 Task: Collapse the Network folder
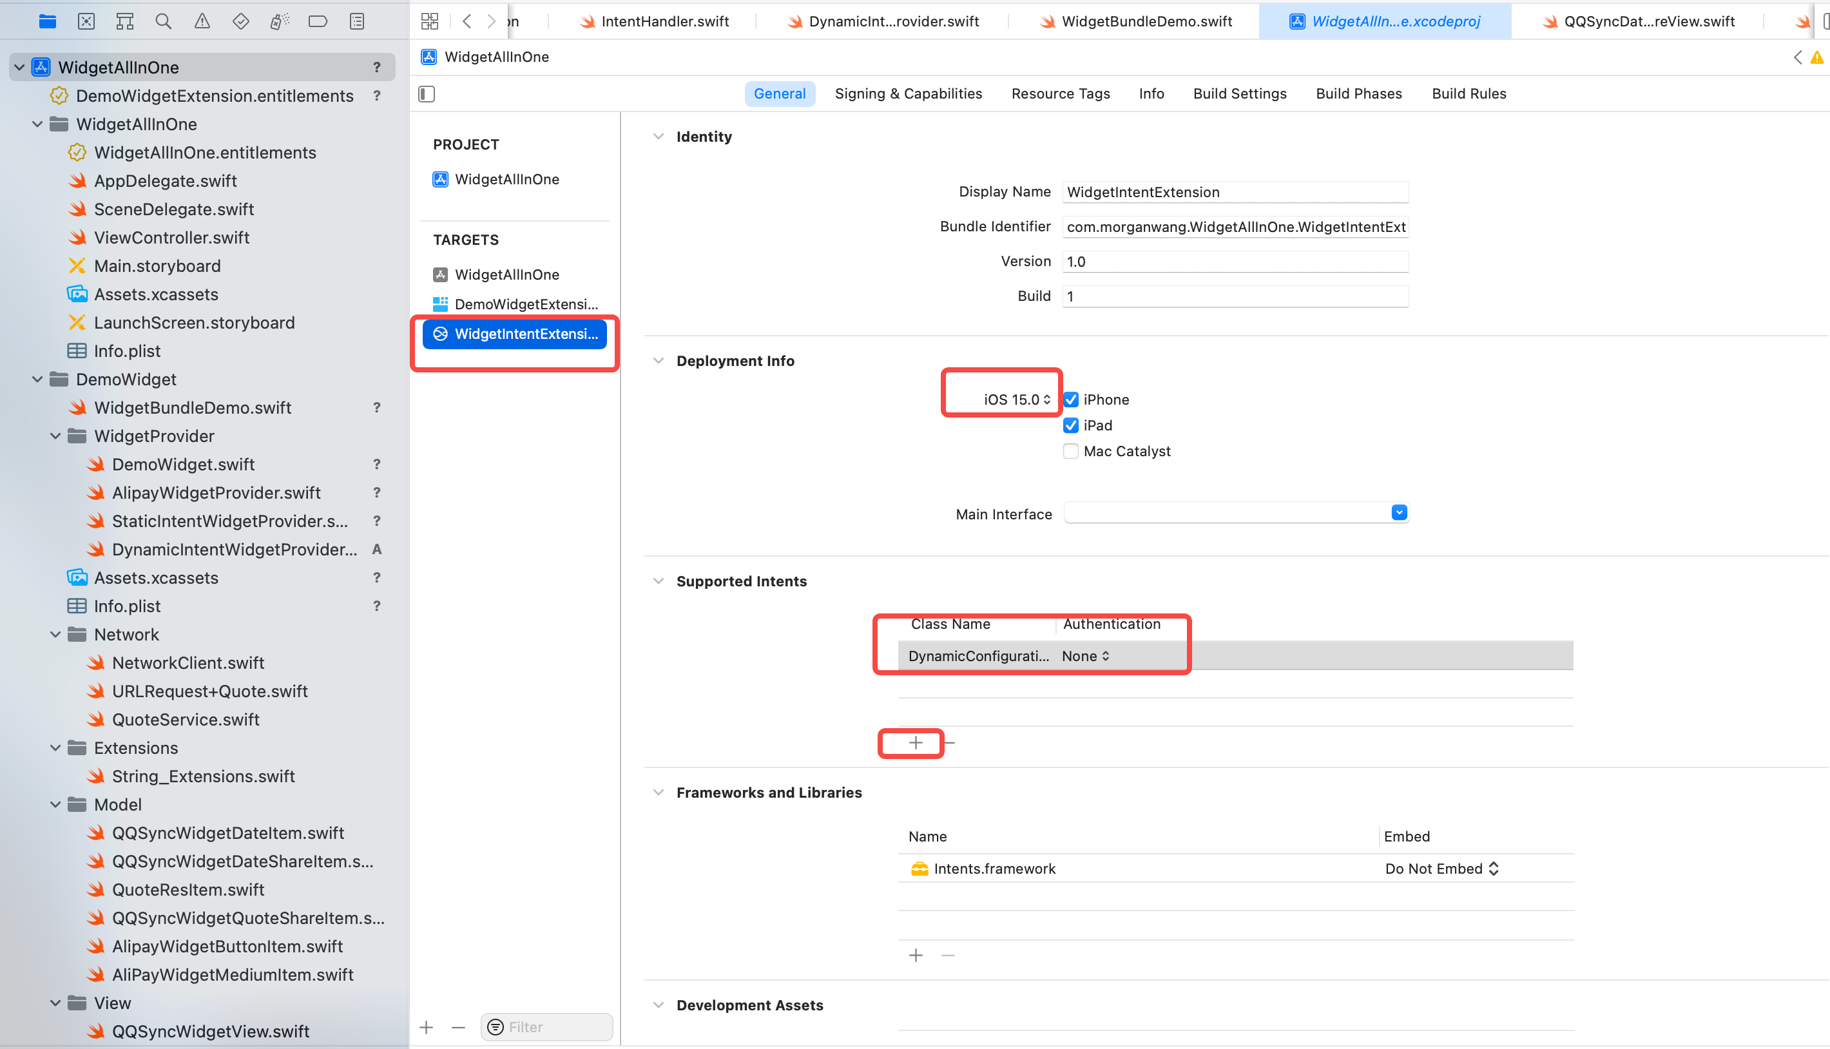pos(55,635)
